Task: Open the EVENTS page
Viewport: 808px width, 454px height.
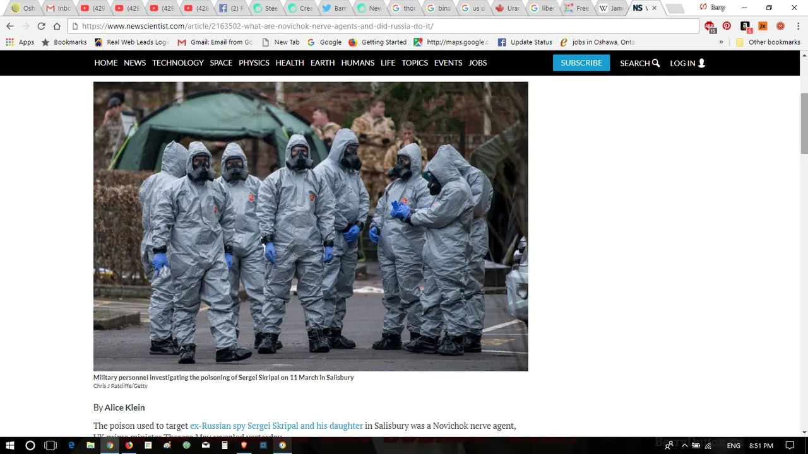Action: click(448, 63)
